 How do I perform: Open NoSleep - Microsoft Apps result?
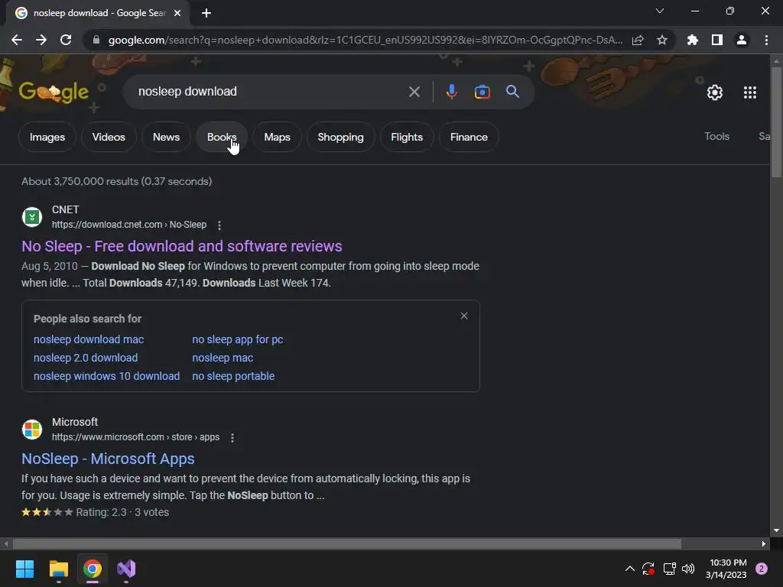[x=108, y=459]
